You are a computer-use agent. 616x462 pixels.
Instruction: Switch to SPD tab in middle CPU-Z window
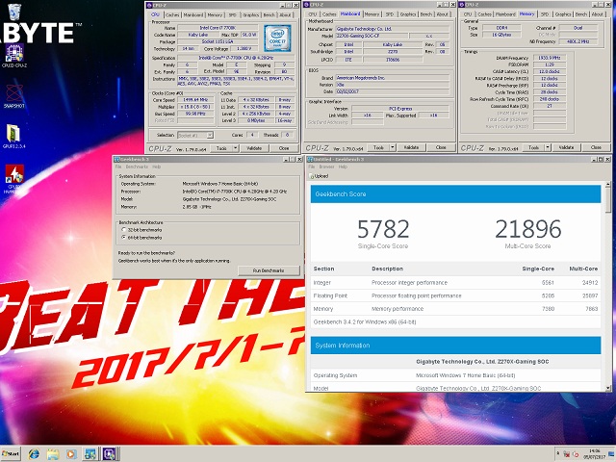[390, 14]
